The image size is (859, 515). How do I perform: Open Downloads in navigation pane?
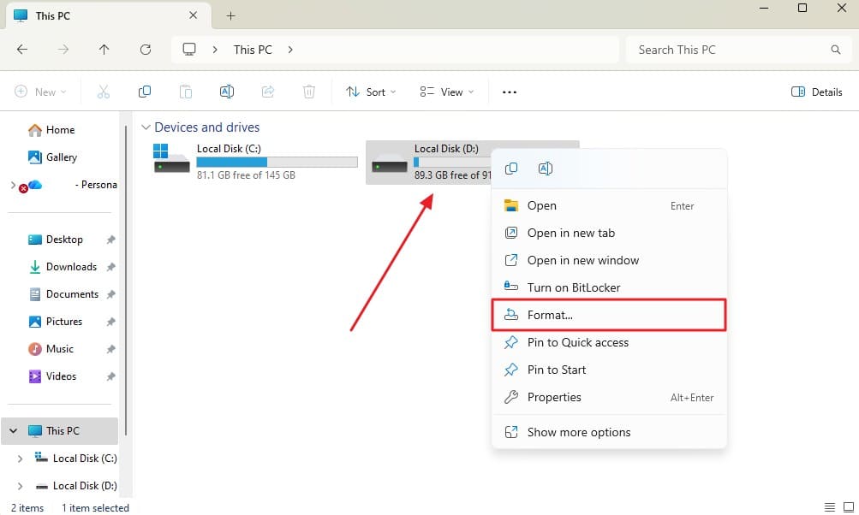pyautogui.click(x=71, y=267)
